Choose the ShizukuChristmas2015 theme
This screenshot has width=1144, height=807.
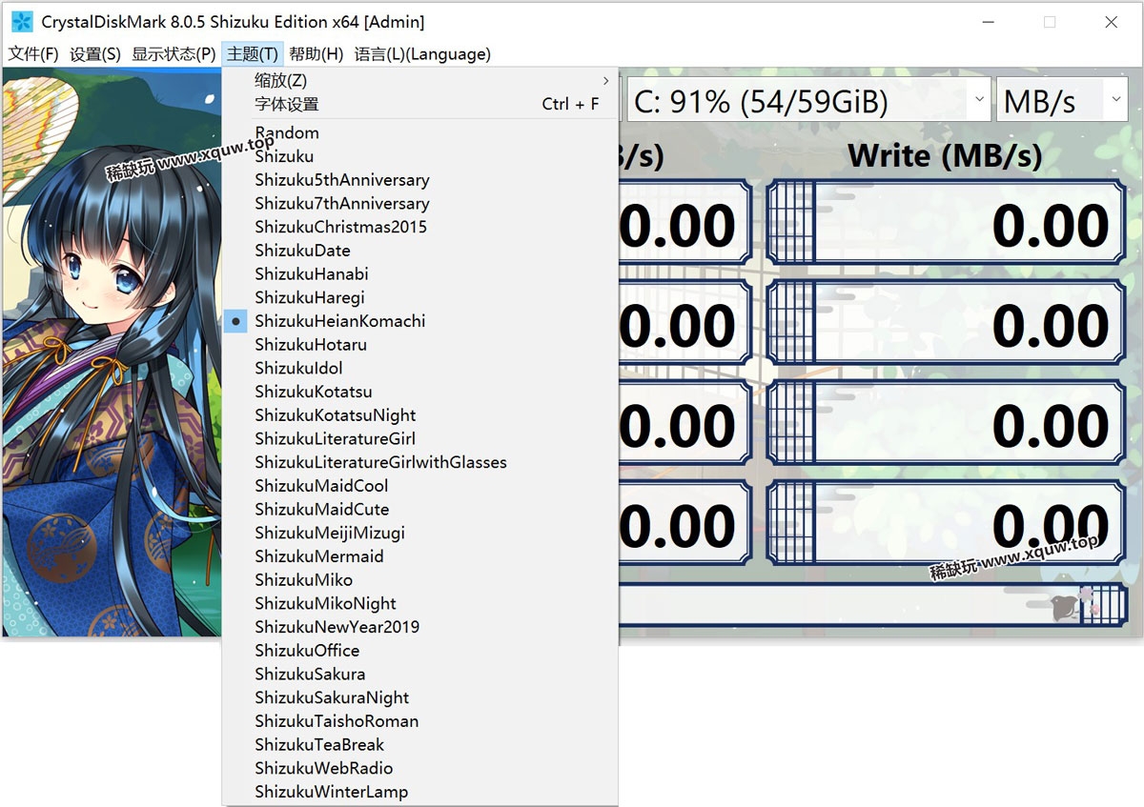pos(420,227)
